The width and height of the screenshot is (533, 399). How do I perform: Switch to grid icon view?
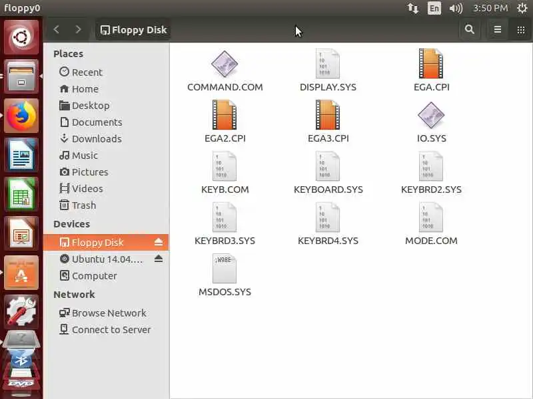(521, 29)
